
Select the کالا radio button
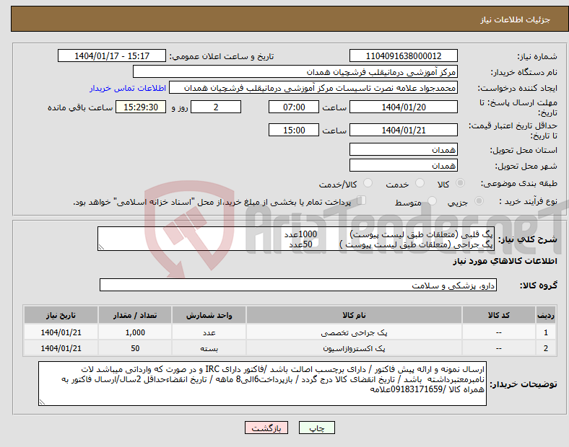click(x=460, y=183)
